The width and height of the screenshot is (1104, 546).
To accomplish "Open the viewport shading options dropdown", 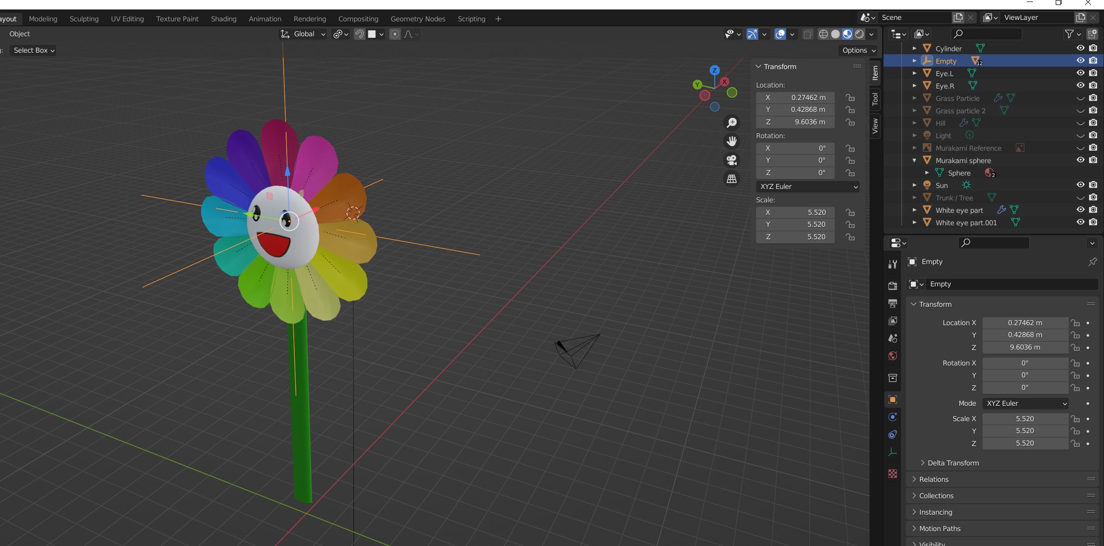I will point(871,34).
